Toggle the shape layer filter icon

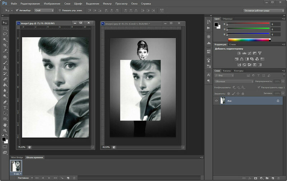(264, 76)
